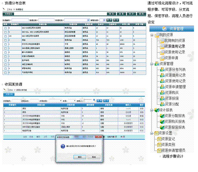Viewport: 198px width, 172px height.
Task: Open the 资源购买 tree item
Action: 172,93
